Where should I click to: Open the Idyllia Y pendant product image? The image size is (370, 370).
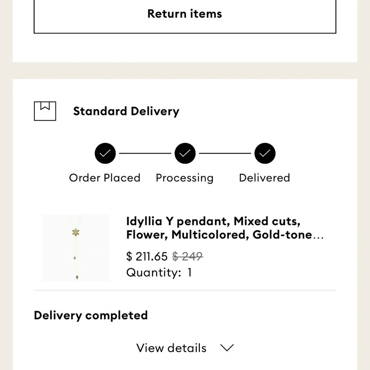click(75, 248)
